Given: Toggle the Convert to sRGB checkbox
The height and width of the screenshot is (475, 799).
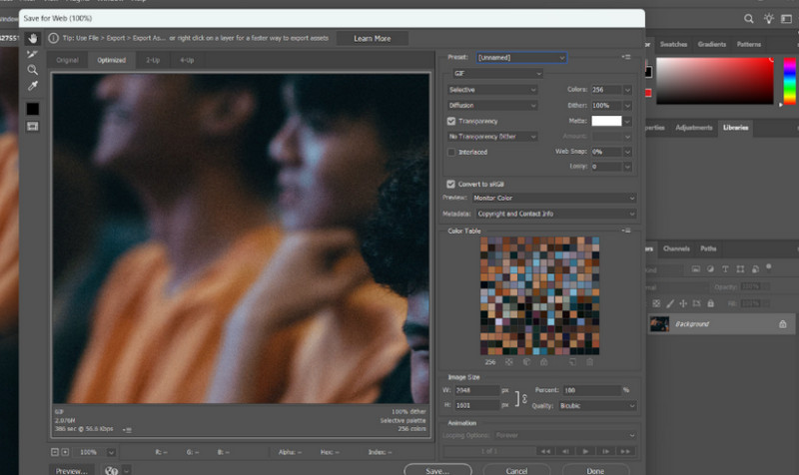Looking at the screenshot, I should point(451,185).
